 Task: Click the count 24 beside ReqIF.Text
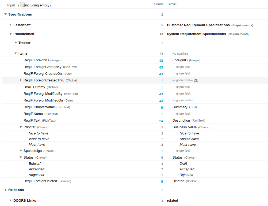point(161,121)
